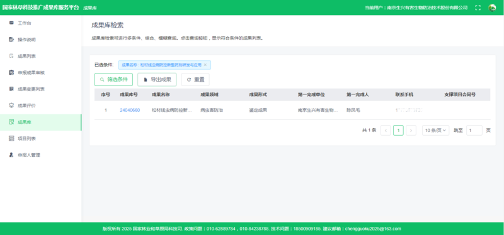504x235 pixels.
Task: Click the 第一完成单位 column header
Action: tap(311, 95)
